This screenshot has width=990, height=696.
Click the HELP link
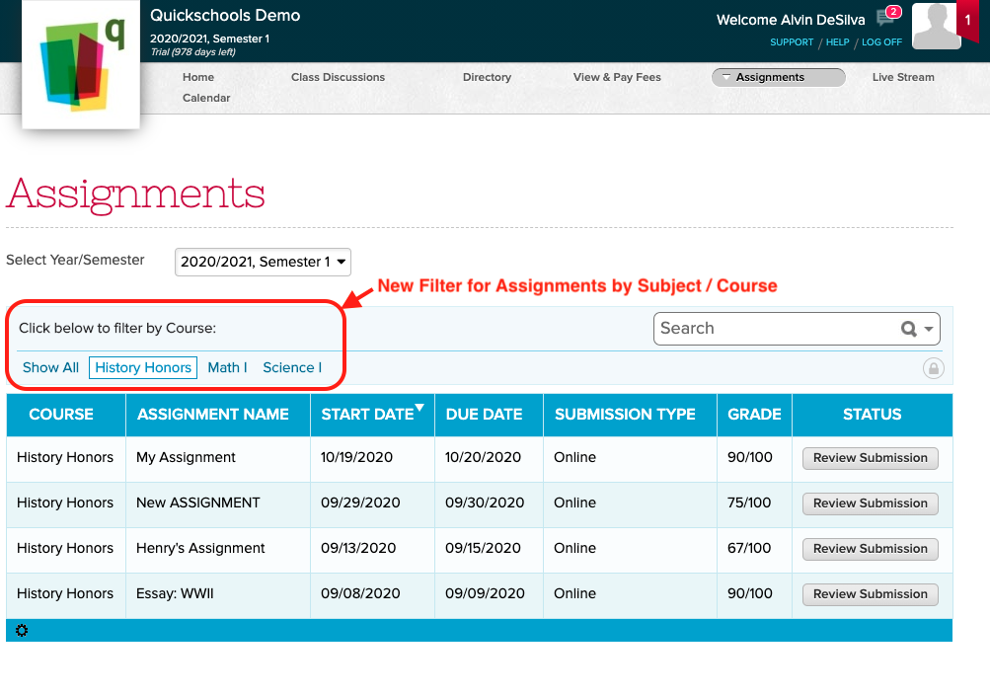pos(837,42)
